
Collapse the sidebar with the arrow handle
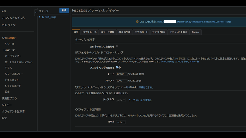point(36,13)
